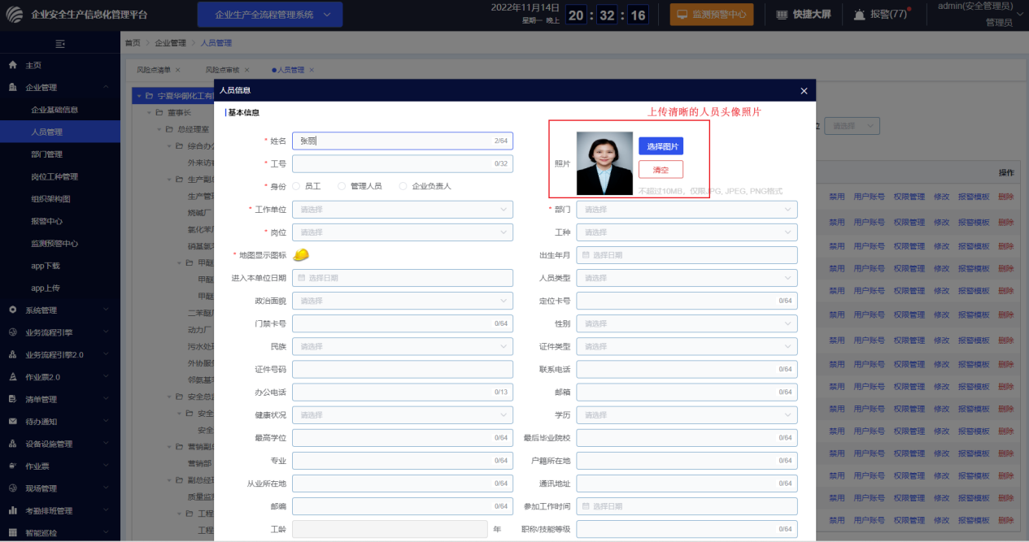
Task: Click the 联系电话 input field
Action: (x=687, y=369)
